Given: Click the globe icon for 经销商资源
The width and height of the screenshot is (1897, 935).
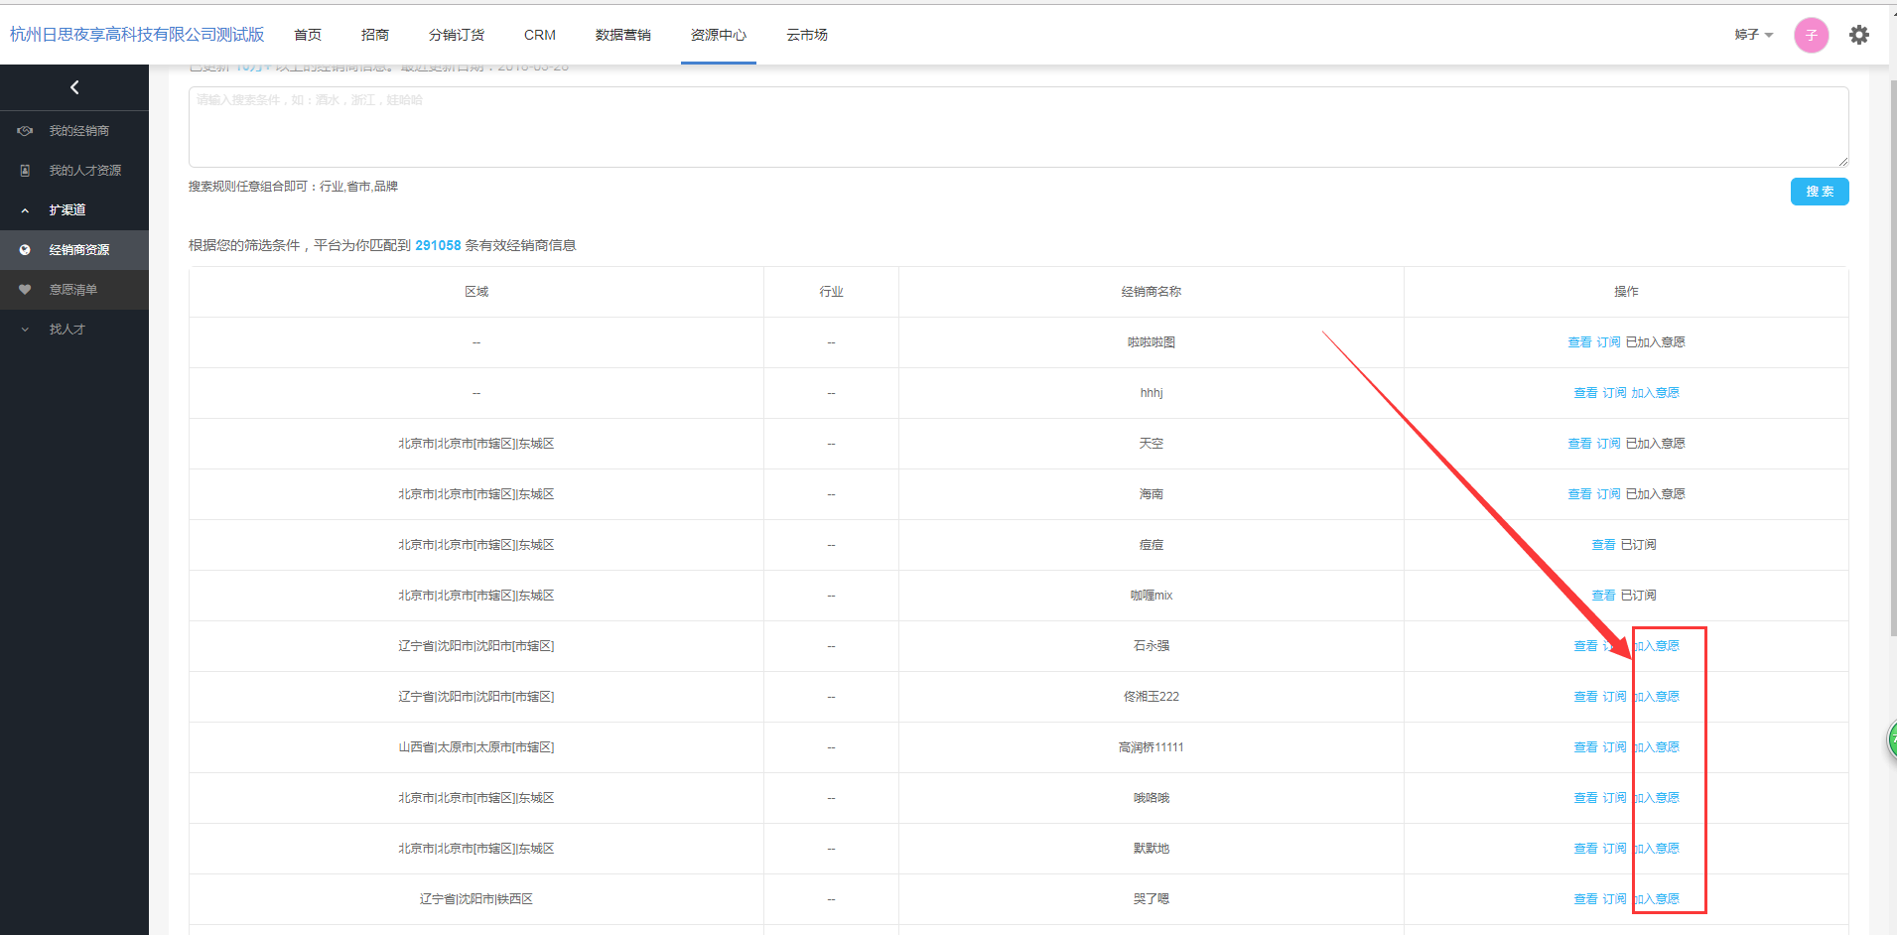Looking at the screenshot, I should pyautogui.click(x=25, y=250).
